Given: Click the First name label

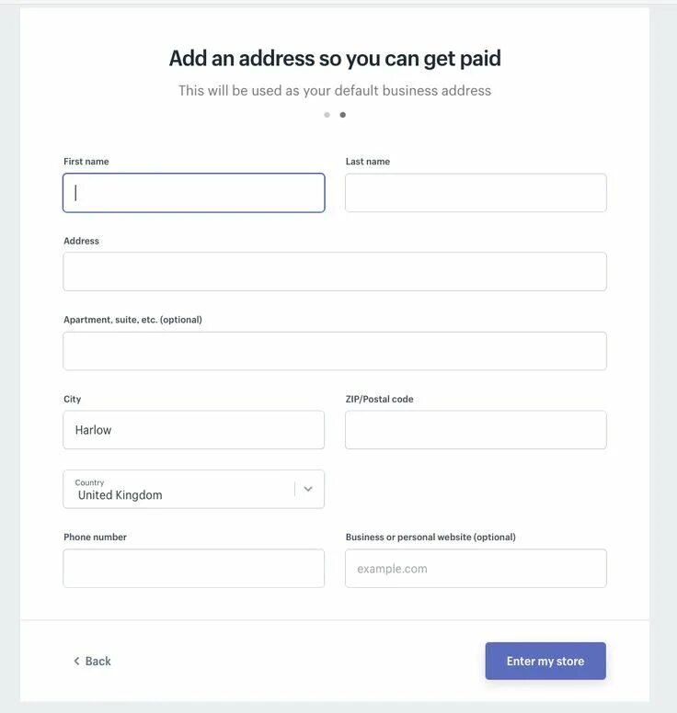Looking at the screenshot, I should pos(86,162).
